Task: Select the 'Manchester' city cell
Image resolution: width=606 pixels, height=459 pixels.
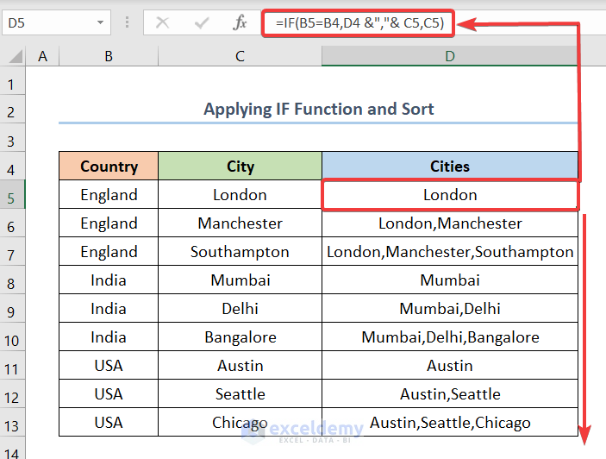Action: (x=240, y=223)
